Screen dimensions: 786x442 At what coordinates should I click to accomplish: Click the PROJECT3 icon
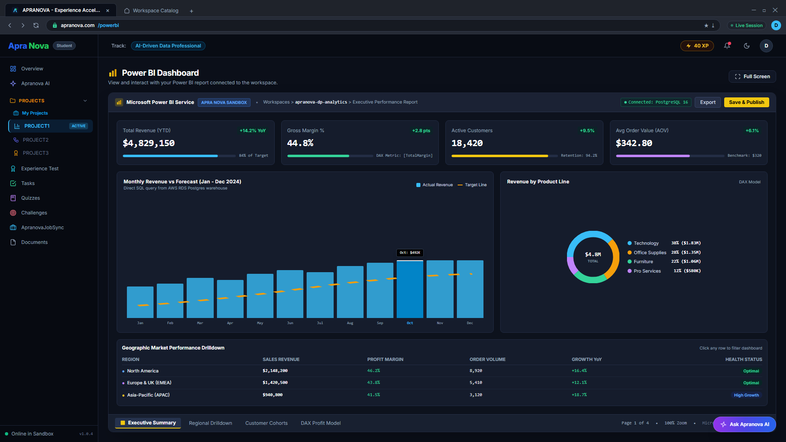16,153
